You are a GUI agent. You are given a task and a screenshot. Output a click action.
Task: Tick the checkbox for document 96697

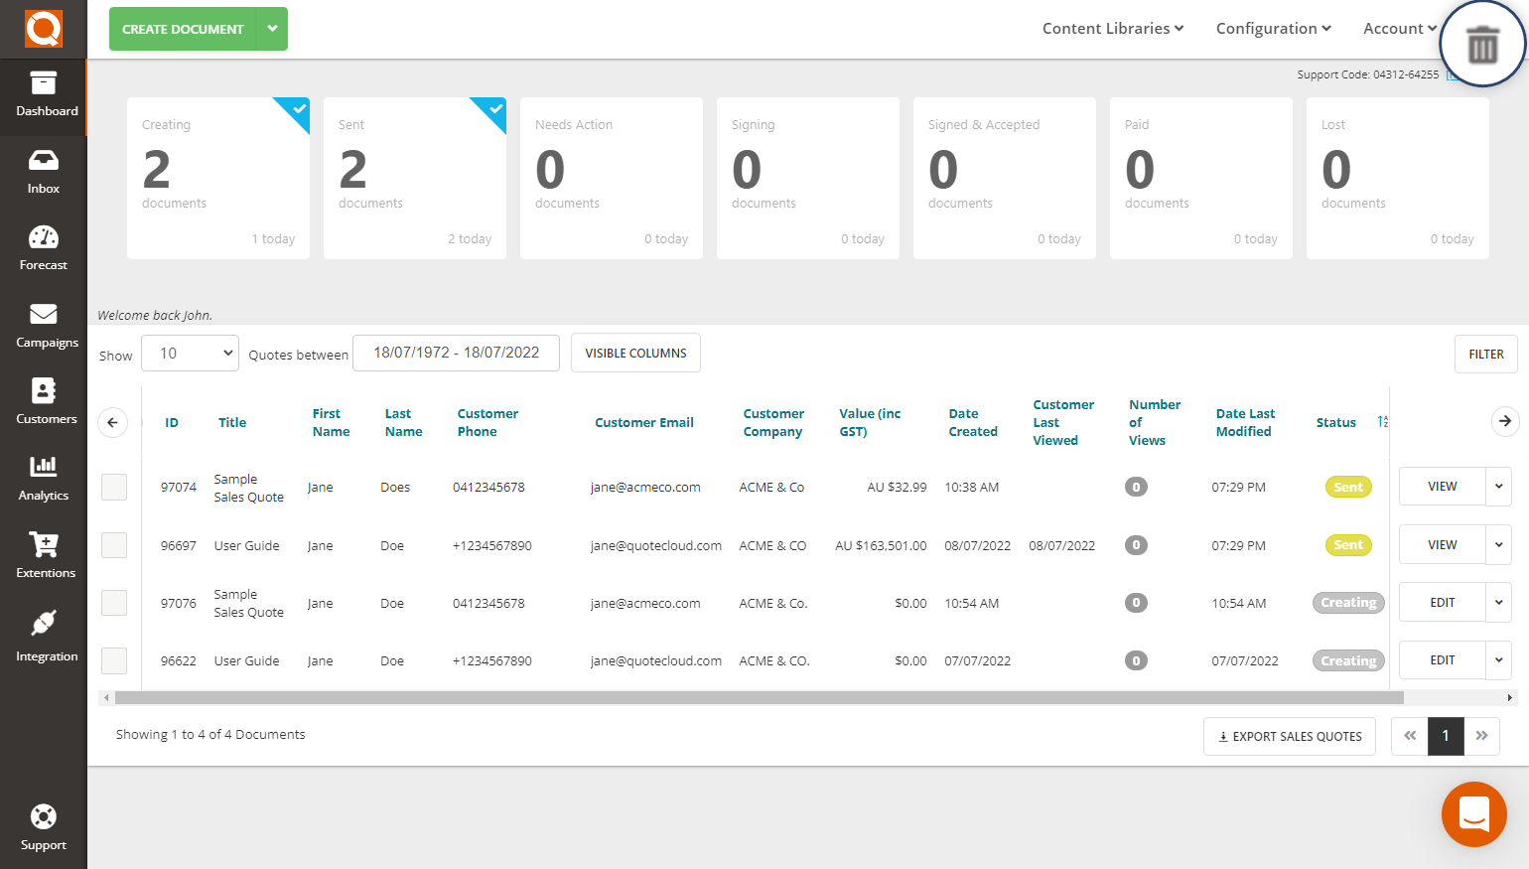tap(114, 545)
